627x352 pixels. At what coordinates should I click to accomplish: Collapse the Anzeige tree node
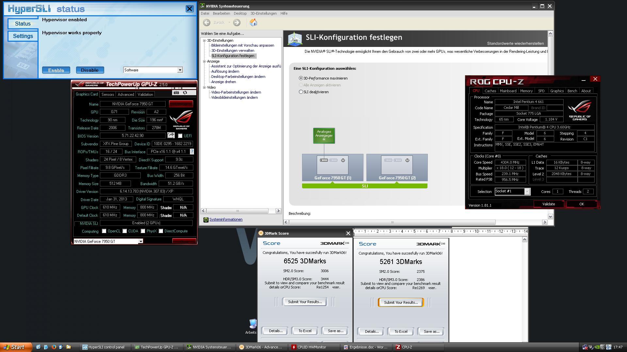click(x=204, y=61)
